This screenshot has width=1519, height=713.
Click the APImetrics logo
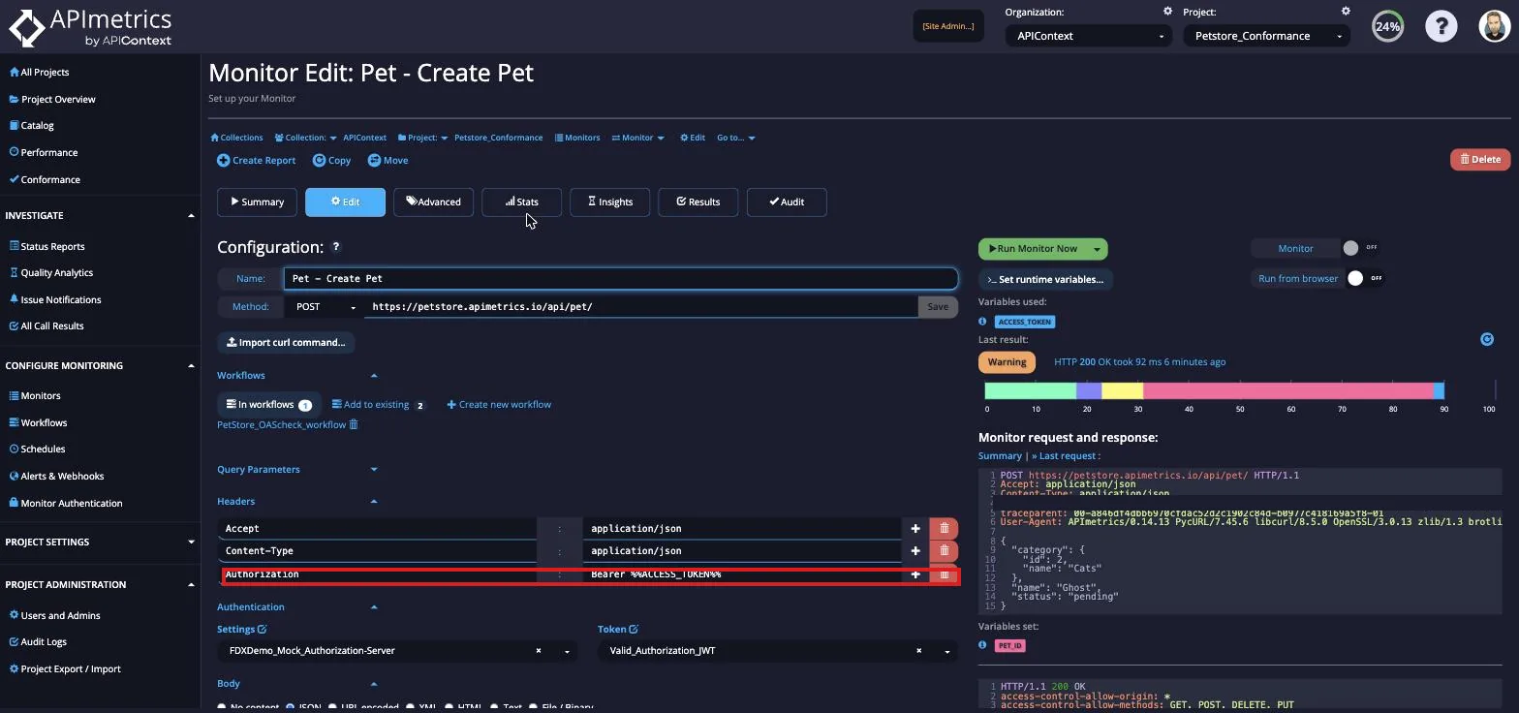(90, 27)
